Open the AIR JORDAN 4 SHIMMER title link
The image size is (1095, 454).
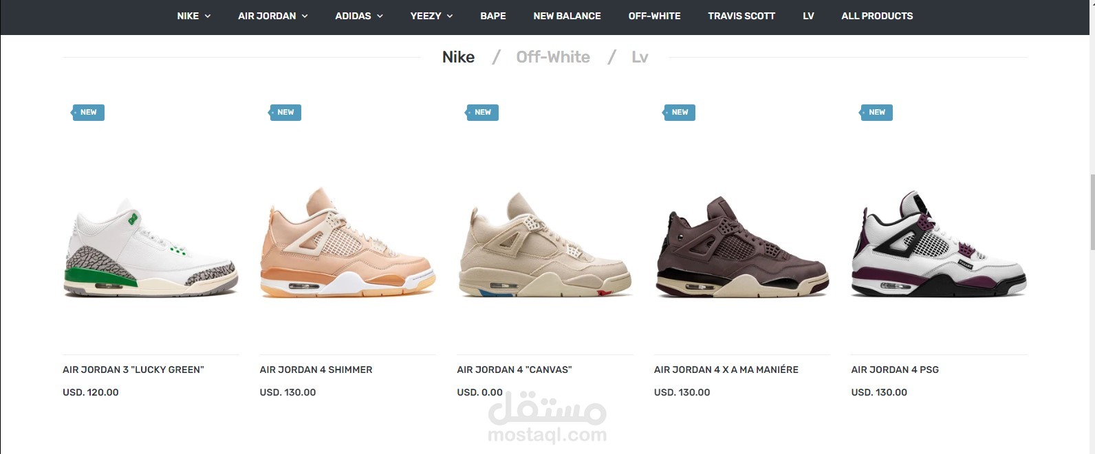[316, 370]
